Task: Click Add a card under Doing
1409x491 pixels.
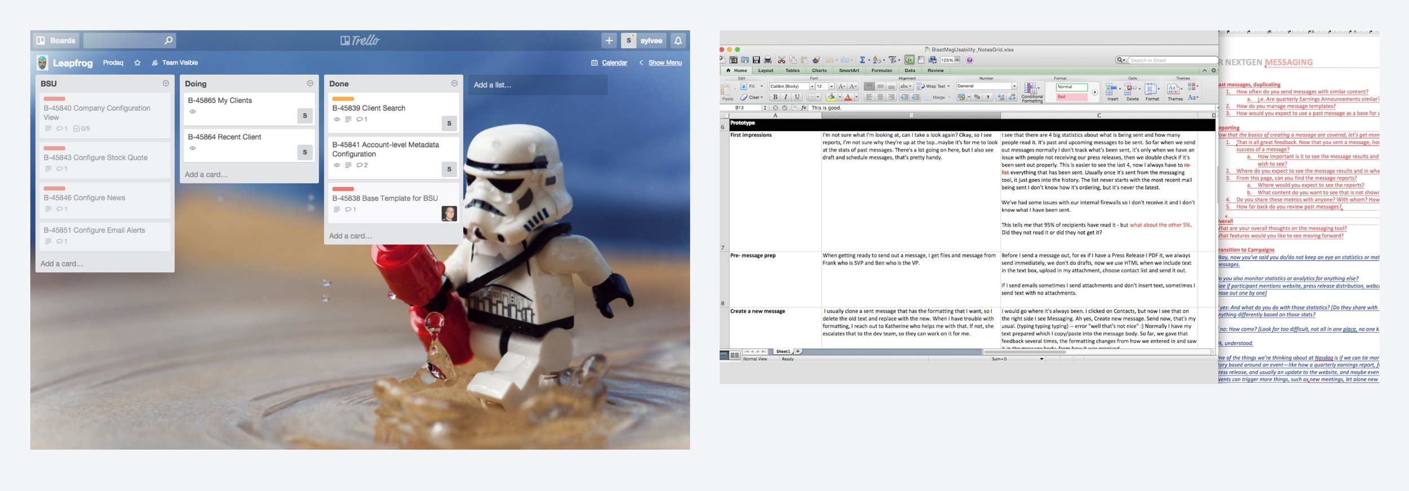Action: coord(206,175)
